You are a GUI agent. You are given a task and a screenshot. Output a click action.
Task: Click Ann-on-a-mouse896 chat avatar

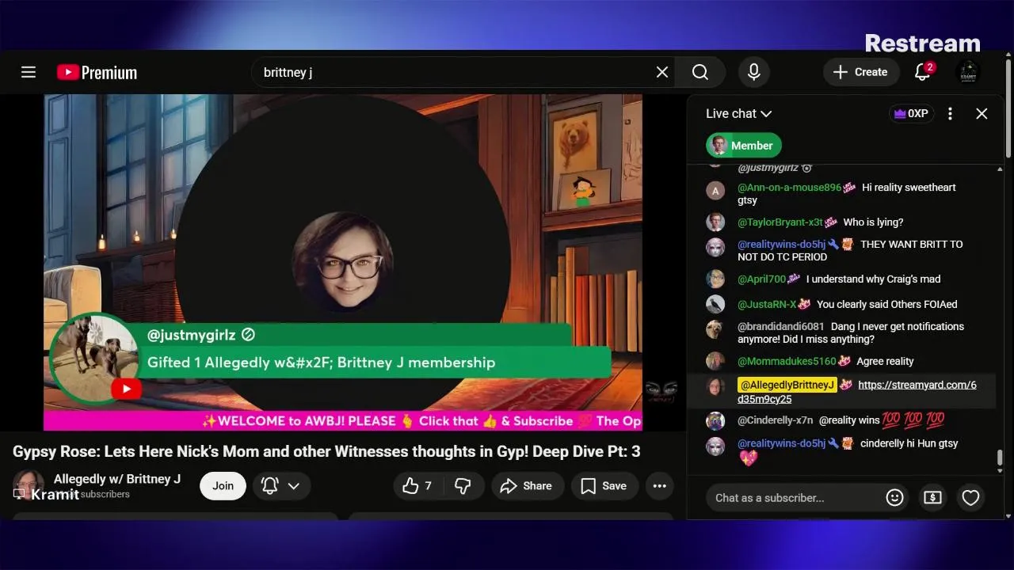click(x=715, y=190)
